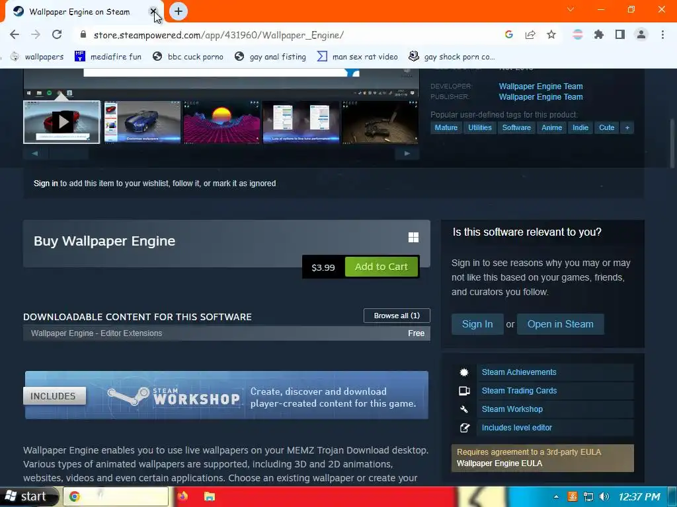Select the Utilities tag
This screenshot has height=507, width=677.
coord(480,127)
